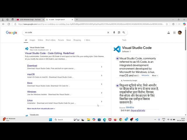Open Google account avatar

(x=180, y=33)
